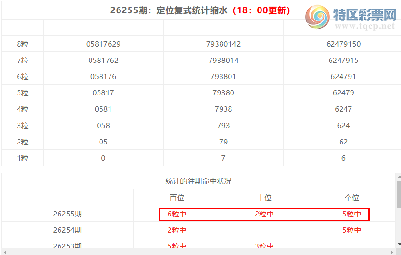The image size is (401, 255).
Task: Click 5粒中 in the 26254期 row
Action: pyautogui.click(x=351, y=230)
